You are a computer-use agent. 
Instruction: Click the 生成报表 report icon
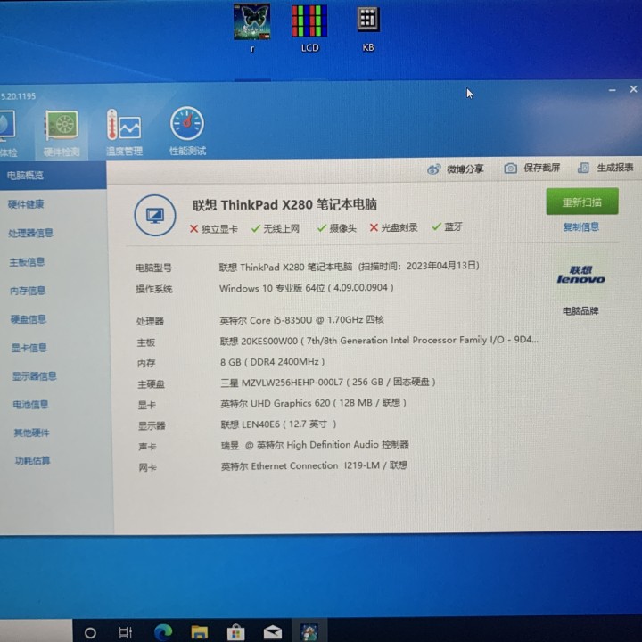point(583,168)
